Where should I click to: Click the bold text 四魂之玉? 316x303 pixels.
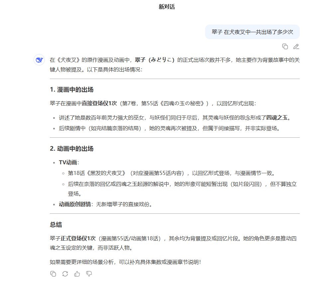[x=277, y=117]
